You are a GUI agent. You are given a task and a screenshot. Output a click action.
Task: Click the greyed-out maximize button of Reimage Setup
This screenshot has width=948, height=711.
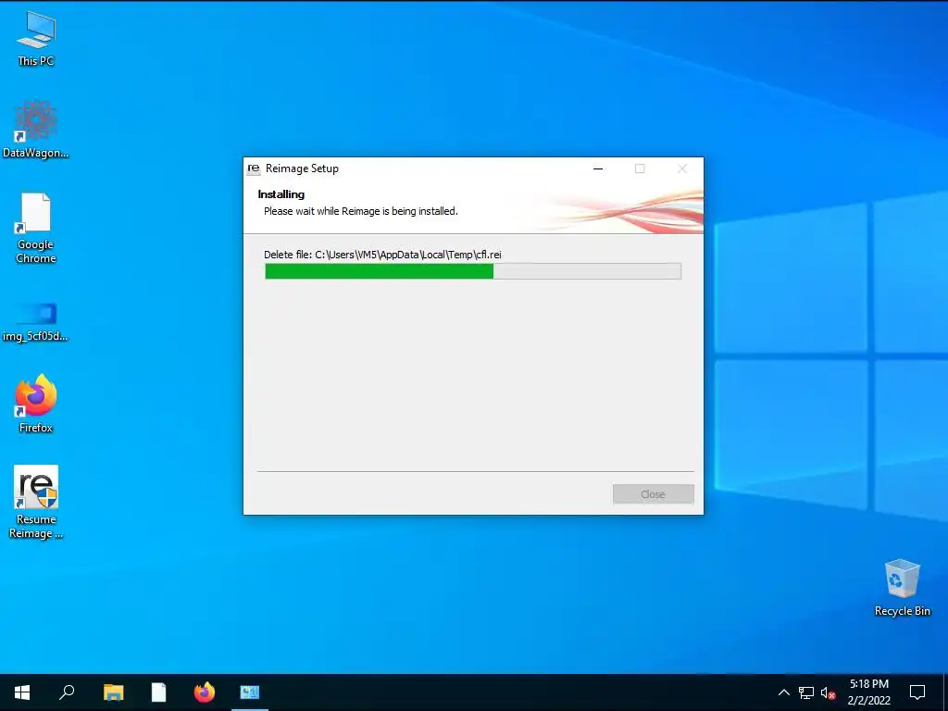[x=640, y=168]
